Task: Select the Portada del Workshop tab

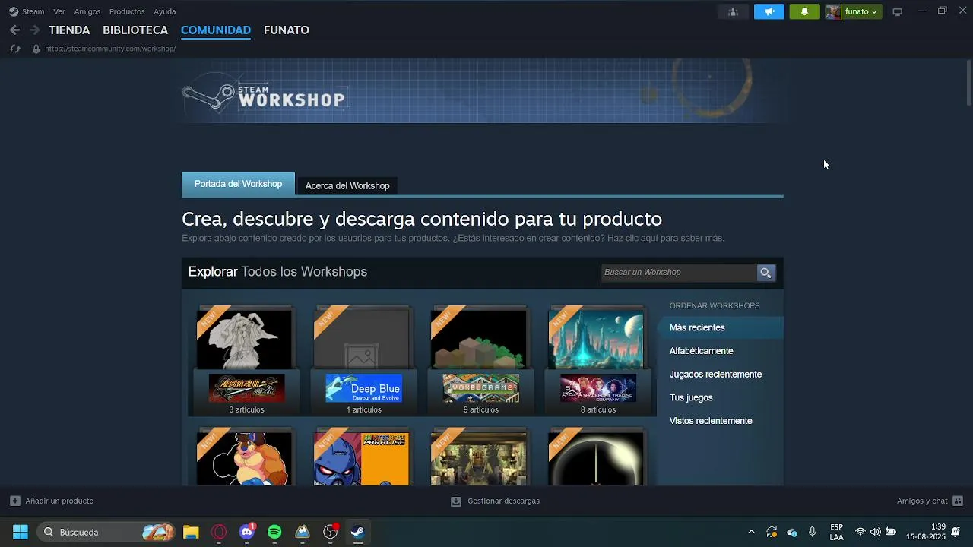Action: (x=238, y=184)
